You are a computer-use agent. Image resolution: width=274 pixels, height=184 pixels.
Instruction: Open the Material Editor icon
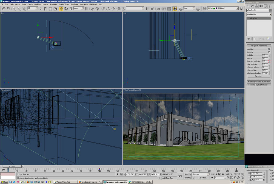tap(175, 9)
